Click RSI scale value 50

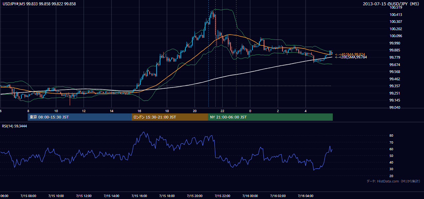pyautogui.click(x=391, y=156)
